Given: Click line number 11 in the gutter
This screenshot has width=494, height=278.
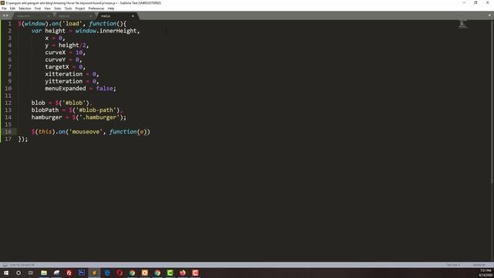Looking at the screenshot, I should click(8, 96).
